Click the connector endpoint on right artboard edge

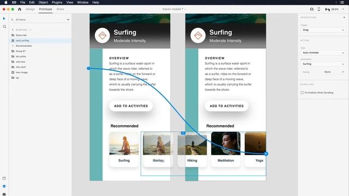[x=266, y=154]
